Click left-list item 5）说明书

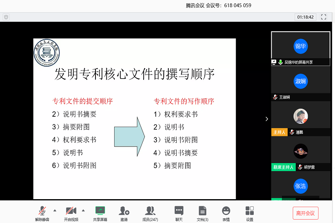click(x=67, y=153)
